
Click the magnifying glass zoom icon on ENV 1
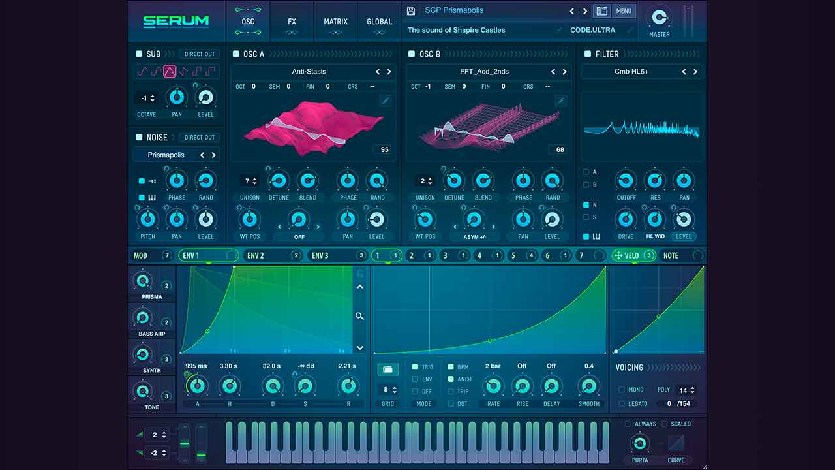(359, 315)
